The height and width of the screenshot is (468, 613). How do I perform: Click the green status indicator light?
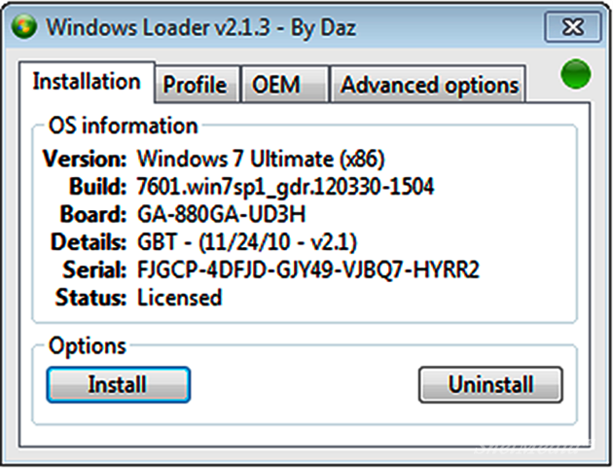click(575, 74)
